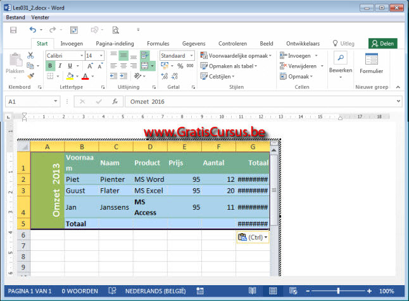
Task: Switch to print layout view in status bar
Action: click(x=273, y=291)
